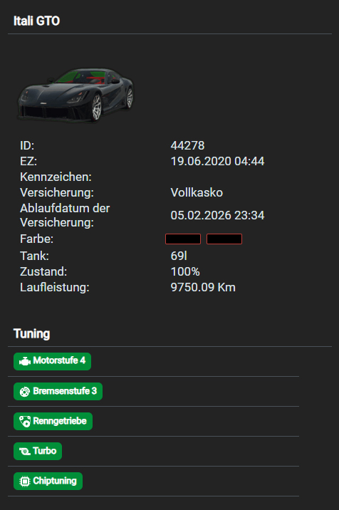The width and height of the screenshot is (339, 510).
Task: Click the brake disc icon in Bremsenstufe 3
Action: (25, 392)
